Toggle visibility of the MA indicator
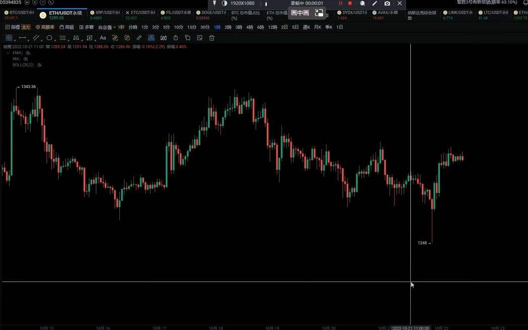 pyautogui.click(x=26, y=59)
